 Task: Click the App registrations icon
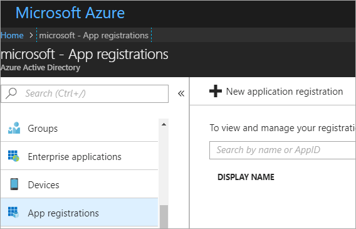tap(13, 213)
